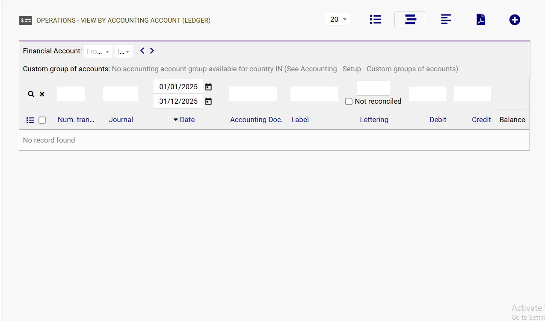Viewport: 545px width, 321px height.
Task: Open the Financial Account From dropdown
Action: [x=98, y=52]
